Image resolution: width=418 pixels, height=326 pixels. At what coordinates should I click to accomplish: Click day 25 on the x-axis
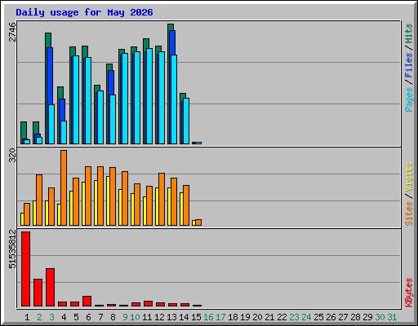(318, 317)
